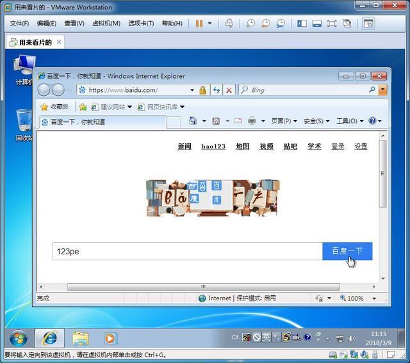Stop loading the page with the red X
410x363 pixels.
point(229,90)
